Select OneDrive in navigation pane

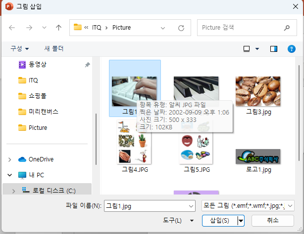(36, 159)
